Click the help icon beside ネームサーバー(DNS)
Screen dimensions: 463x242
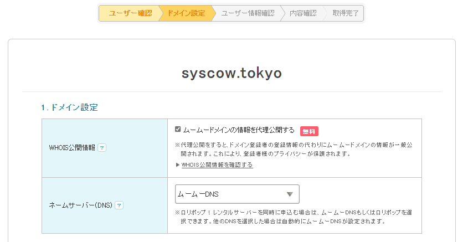tap(119, 205)
